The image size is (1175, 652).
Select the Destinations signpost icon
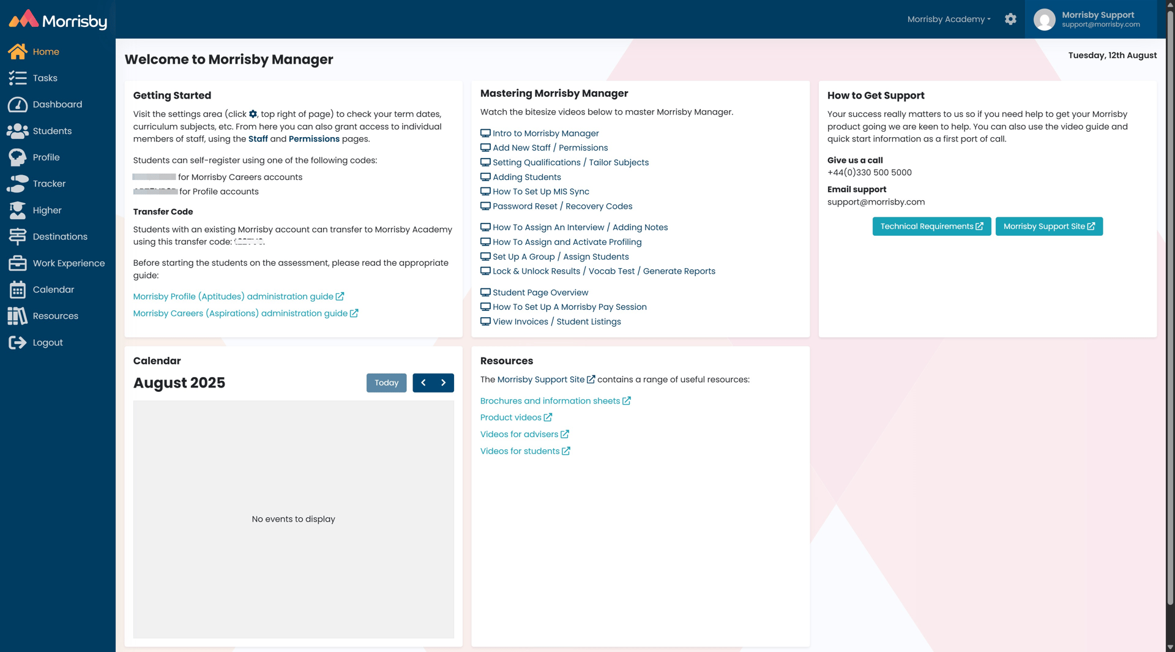17,236
